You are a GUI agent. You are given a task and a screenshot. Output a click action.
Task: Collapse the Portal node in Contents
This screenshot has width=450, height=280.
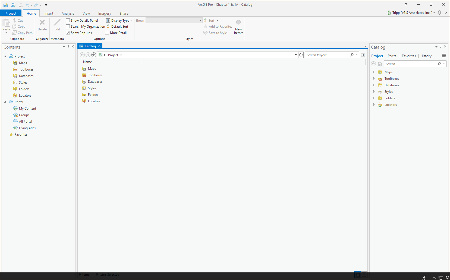[x=5, y=102]
